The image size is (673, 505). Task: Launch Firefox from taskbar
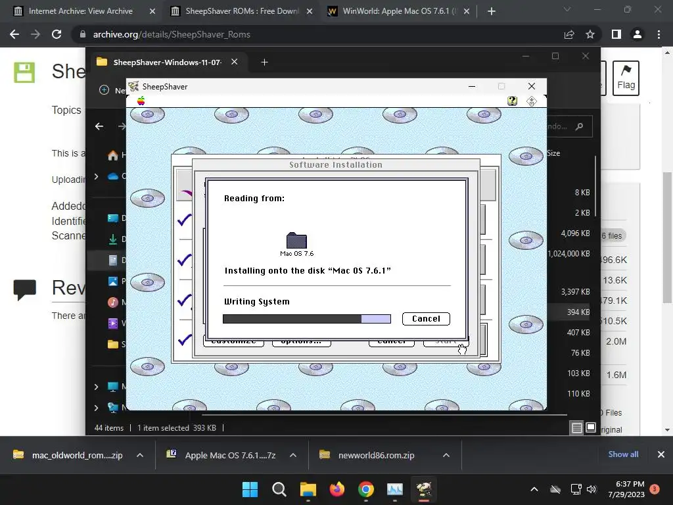[337, 489]
